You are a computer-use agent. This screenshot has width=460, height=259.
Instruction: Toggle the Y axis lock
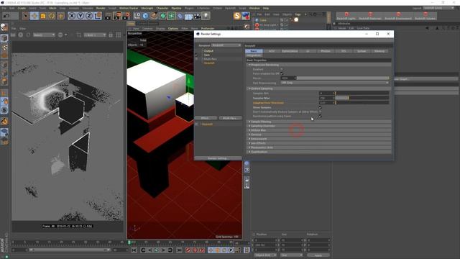80,16
